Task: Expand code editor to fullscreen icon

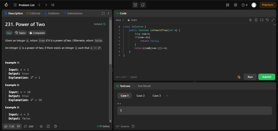Action: 273,20
